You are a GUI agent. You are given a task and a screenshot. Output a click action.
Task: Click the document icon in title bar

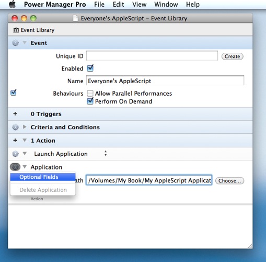coord(75,18)
